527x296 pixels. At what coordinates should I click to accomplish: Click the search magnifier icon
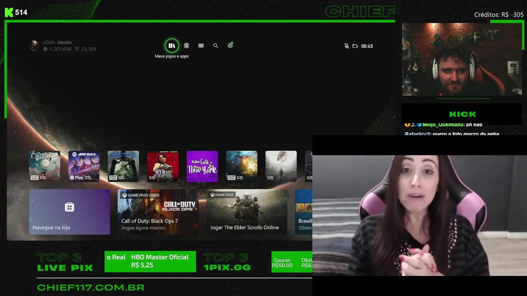tap(215, 46)
